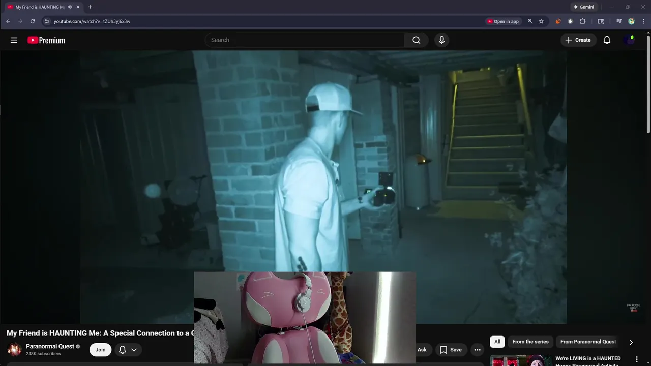Open a new browser tab
This screenshot has height=366, width=651.
click(90, 7)
